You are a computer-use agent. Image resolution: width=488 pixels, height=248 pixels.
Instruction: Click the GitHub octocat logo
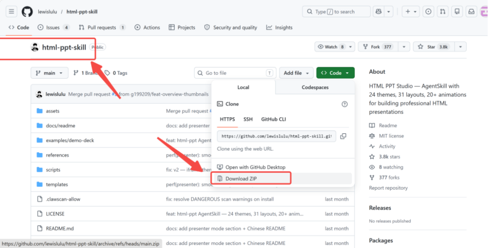pyautogui.click(x=27, y=11)
